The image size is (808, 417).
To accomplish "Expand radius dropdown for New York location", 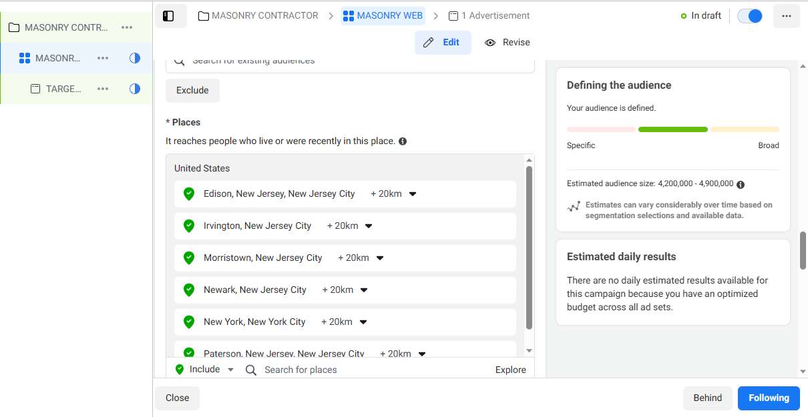I will pyautogui.click(x=363, y=322).
